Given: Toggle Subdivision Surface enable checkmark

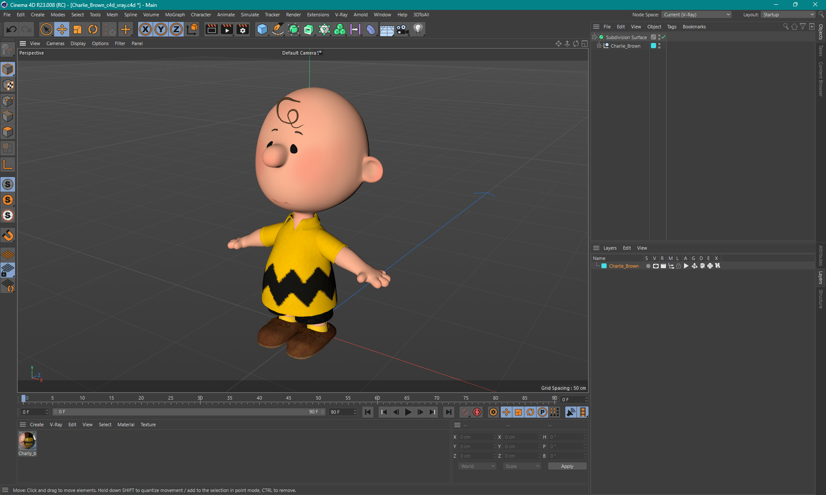Looking at the screenshot, I should tap(664, 37).
